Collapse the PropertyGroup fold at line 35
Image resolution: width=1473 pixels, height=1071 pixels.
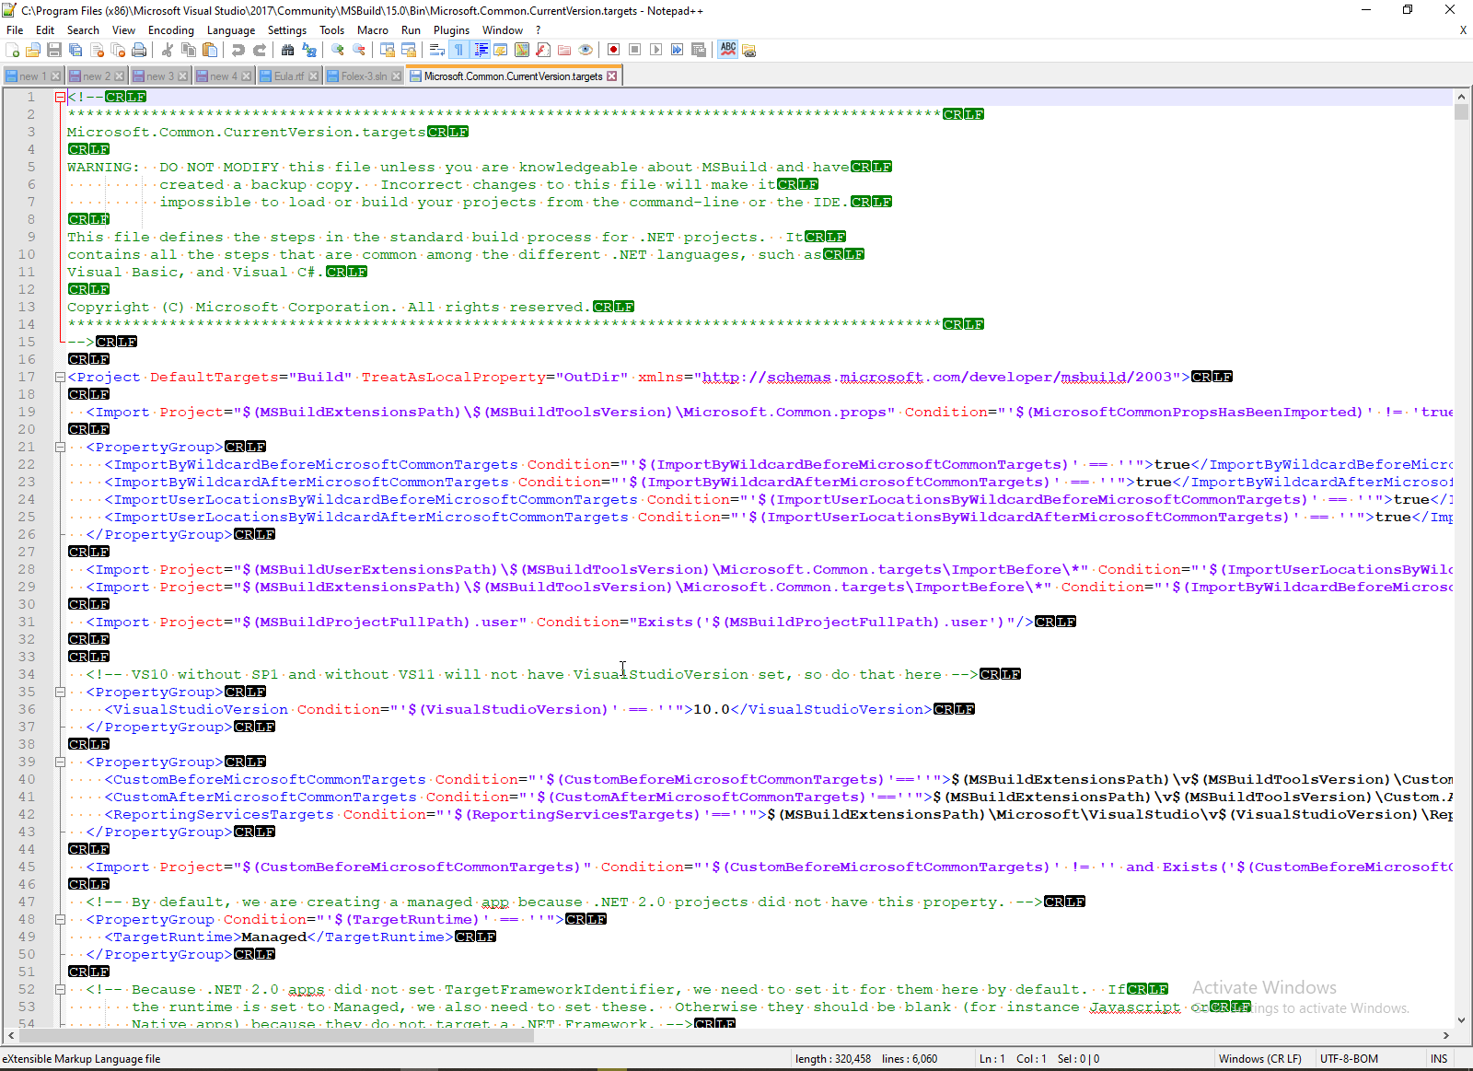pos(60,692)
